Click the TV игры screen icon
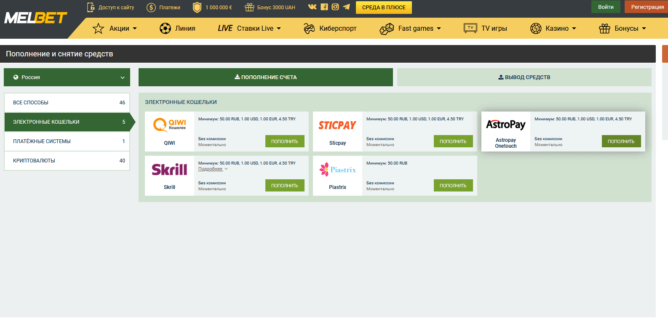 click(470, 28)
